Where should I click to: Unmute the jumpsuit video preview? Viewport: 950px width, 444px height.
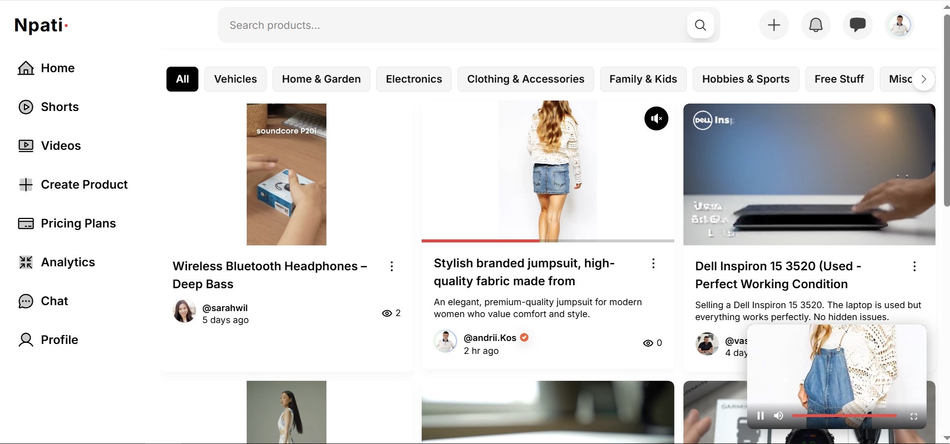656,118
